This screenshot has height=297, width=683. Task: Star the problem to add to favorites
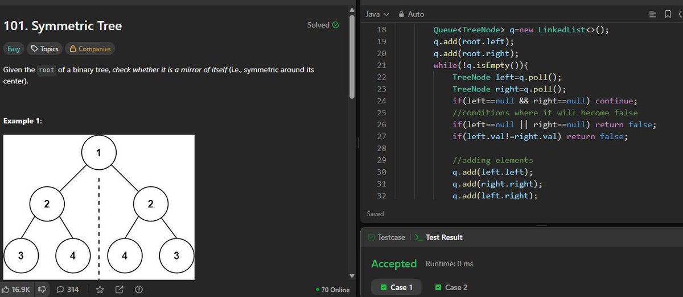(100, 290)
